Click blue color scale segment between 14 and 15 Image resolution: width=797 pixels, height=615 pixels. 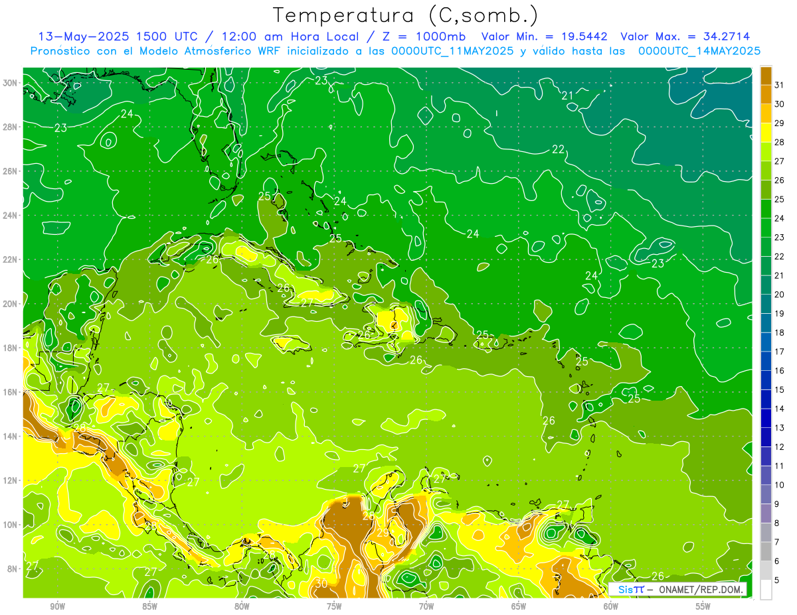pos(766,399)
